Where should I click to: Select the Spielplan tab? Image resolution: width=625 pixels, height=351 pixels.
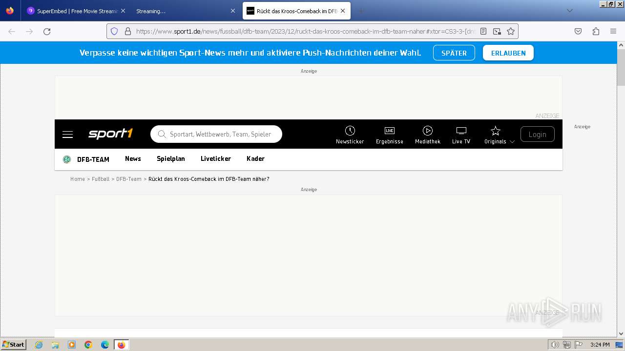tap(171, 159)
